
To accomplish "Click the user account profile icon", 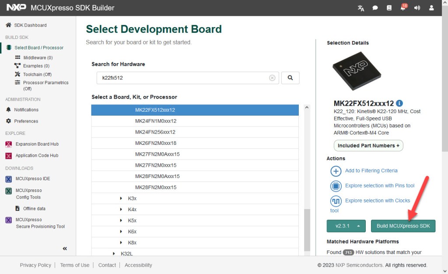I will point(431,8).
